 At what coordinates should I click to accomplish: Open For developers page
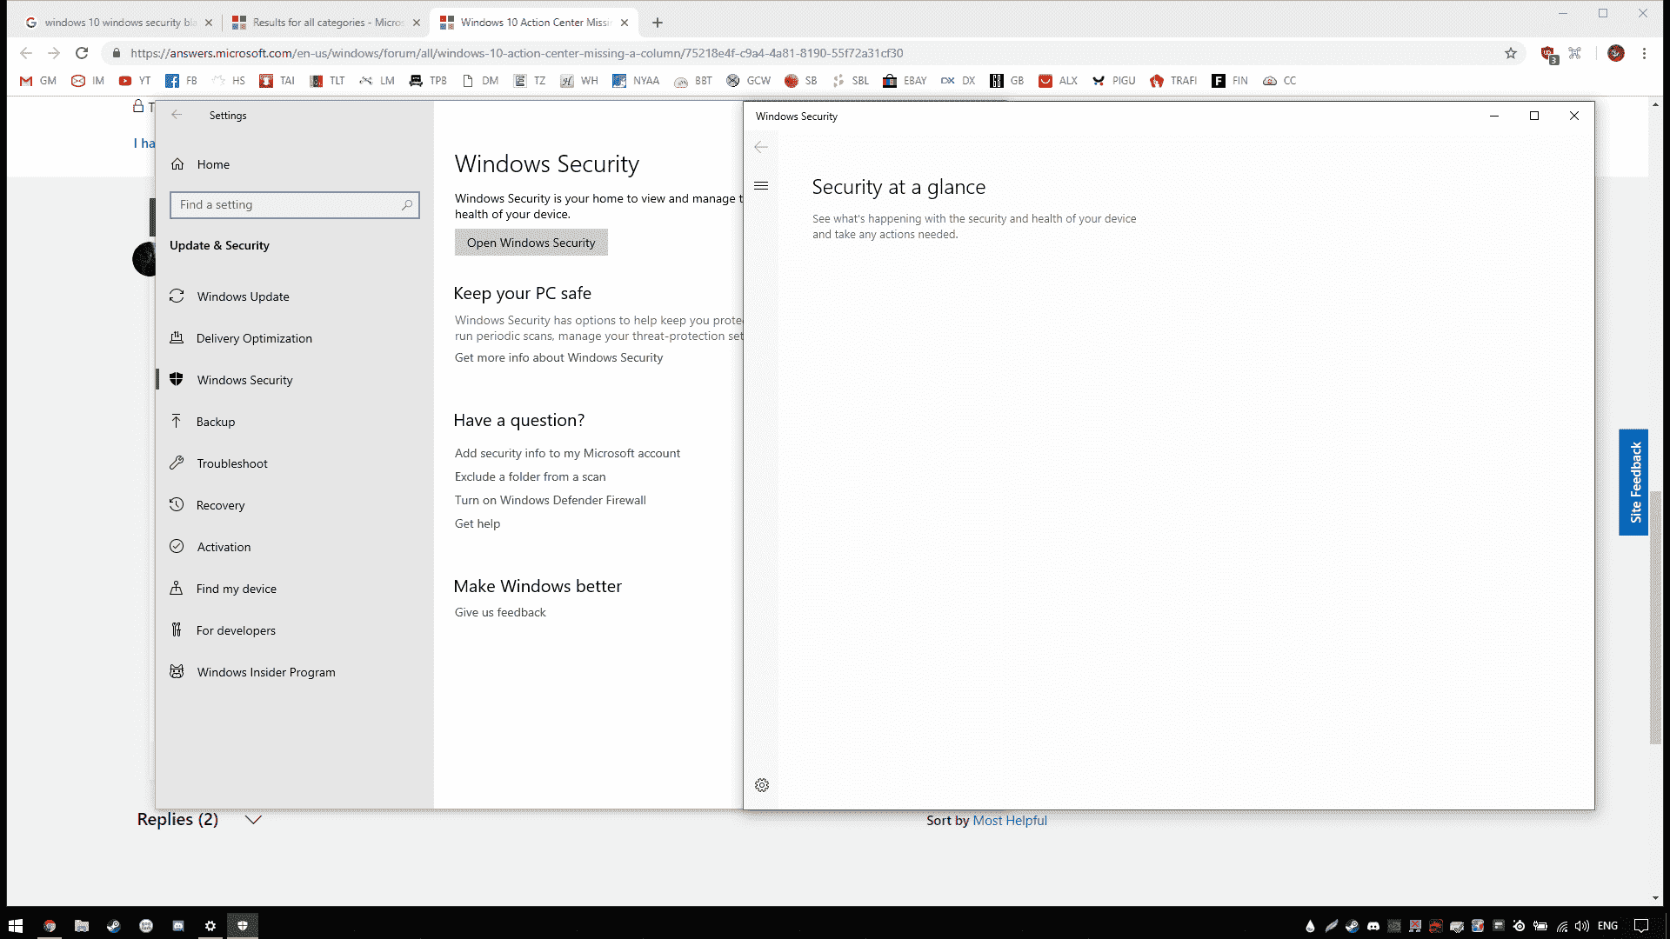pos(294,630)
